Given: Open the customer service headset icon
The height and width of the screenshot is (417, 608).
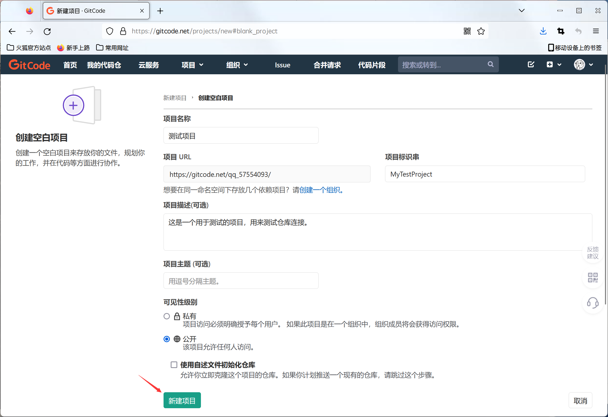Looking at the screenshot, I should 593,303.
